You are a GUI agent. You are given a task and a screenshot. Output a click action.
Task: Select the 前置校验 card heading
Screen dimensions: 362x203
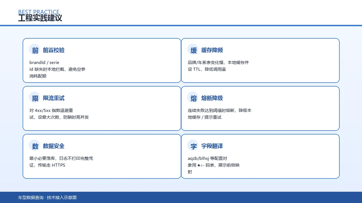(x=54, y=50)
